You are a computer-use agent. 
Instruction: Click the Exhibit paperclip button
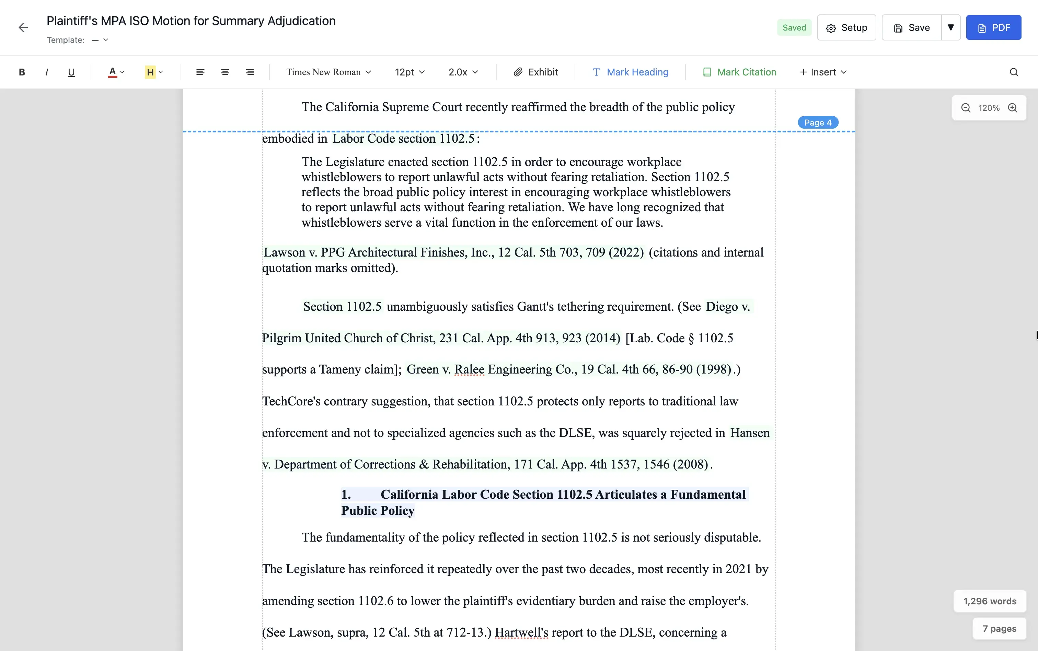click(x=535, y=72)
